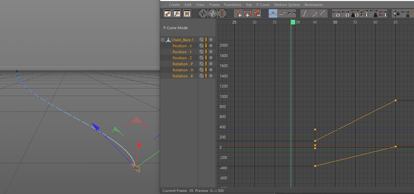Click double-line tangent icon with down arrow
Screen dimensions: 414x194
tap(383, 14)
